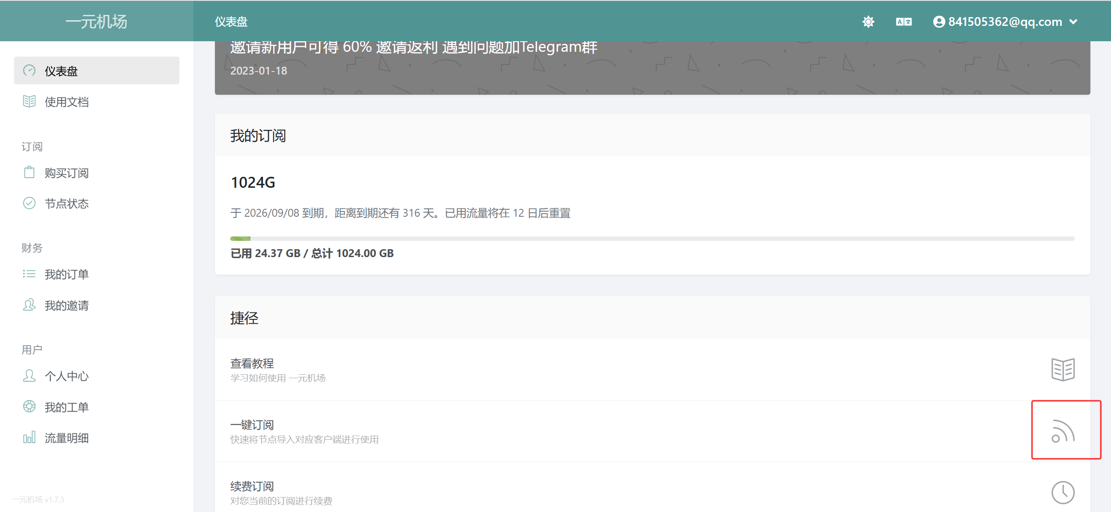Click the 一键订阅 RSS feed icon

(1063, 431)
